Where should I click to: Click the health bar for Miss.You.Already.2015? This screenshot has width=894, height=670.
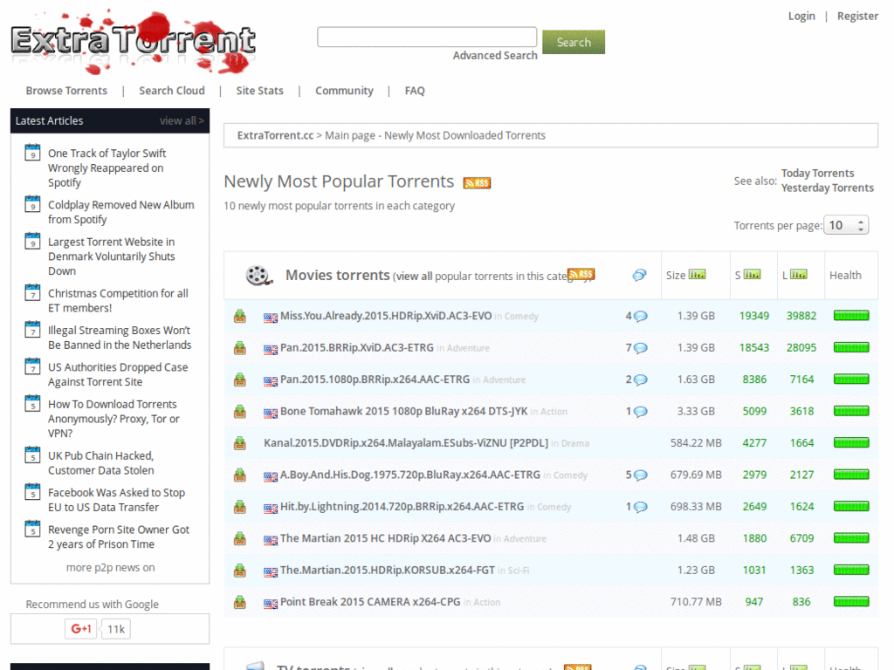tap(850, 316)
